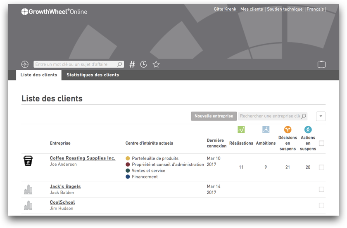Click the orange Décisions en suspens icon

point(288,129)
